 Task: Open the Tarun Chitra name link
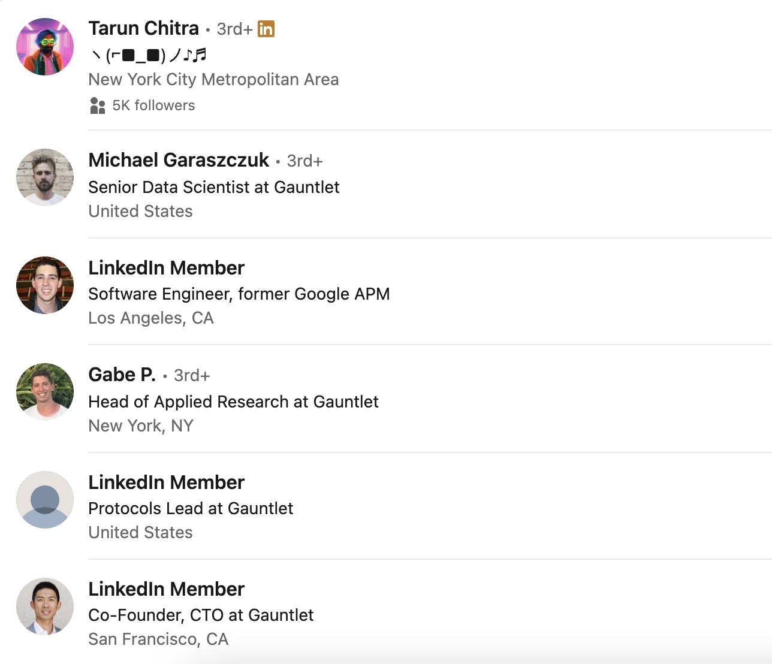click(144, 28)
